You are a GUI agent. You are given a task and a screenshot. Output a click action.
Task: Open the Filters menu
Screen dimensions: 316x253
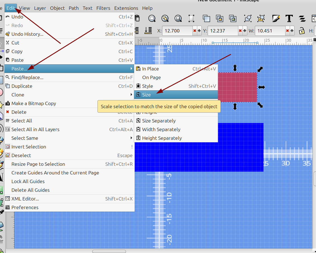tap(103, 8)
